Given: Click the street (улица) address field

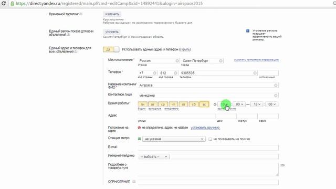Looking at the screenshot, I should 177,117.
